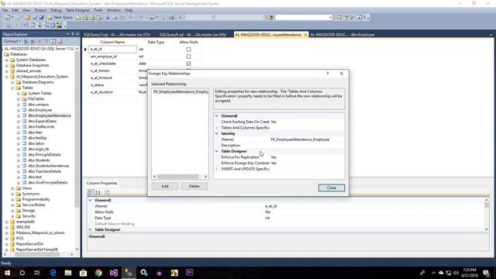Switch to the SQLQuery6.sql tab
Viewport: 496px width, 279px height.
[x=193, y=34]
